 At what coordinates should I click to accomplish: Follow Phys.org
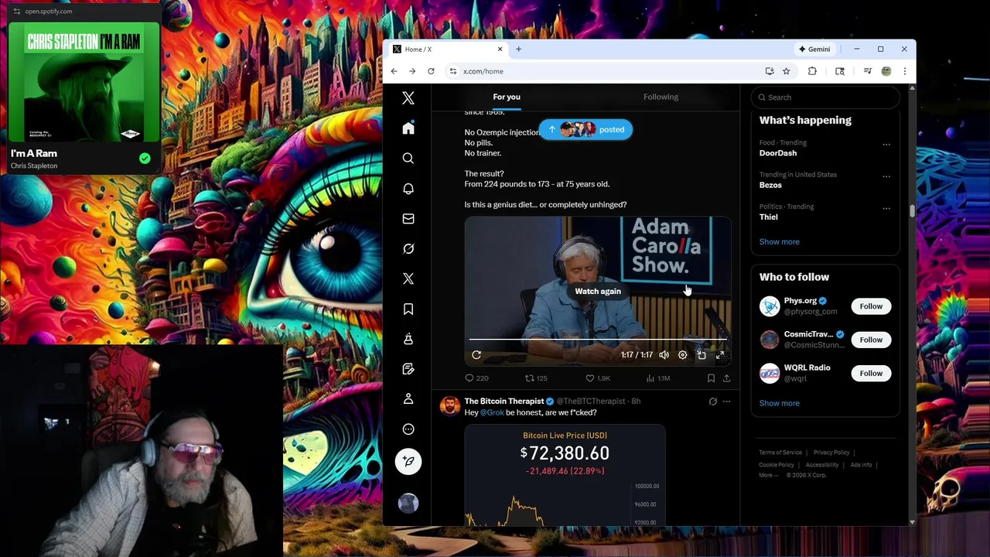tap(871, 306)
